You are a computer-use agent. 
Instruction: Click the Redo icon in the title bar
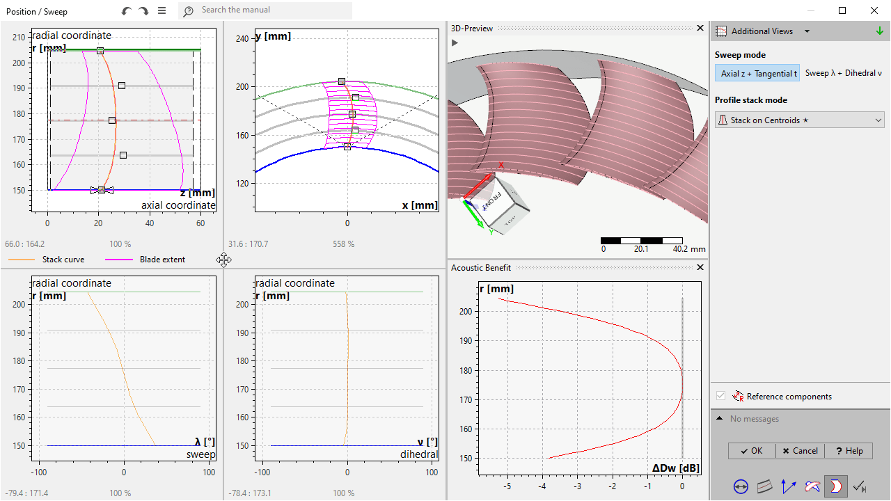coord(143,11)
